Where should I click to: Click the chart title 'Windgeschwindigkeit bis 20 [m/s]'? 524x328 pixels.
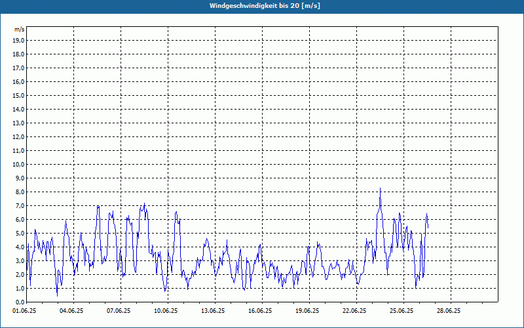pos(265,6)
